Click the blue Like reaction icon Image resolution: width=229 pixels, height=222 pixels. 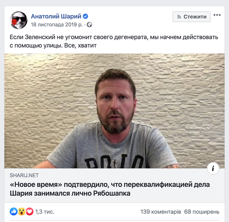point(14,212)
